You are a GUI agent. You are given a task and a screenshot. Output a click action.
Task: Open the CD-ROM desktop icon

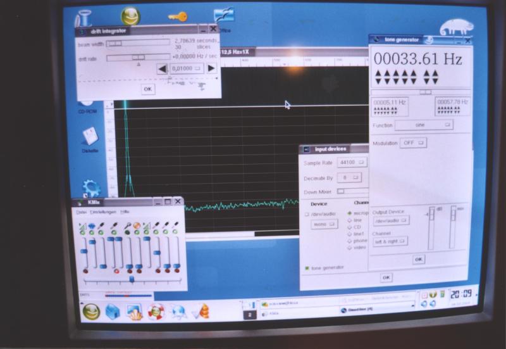tap(87, 101)
